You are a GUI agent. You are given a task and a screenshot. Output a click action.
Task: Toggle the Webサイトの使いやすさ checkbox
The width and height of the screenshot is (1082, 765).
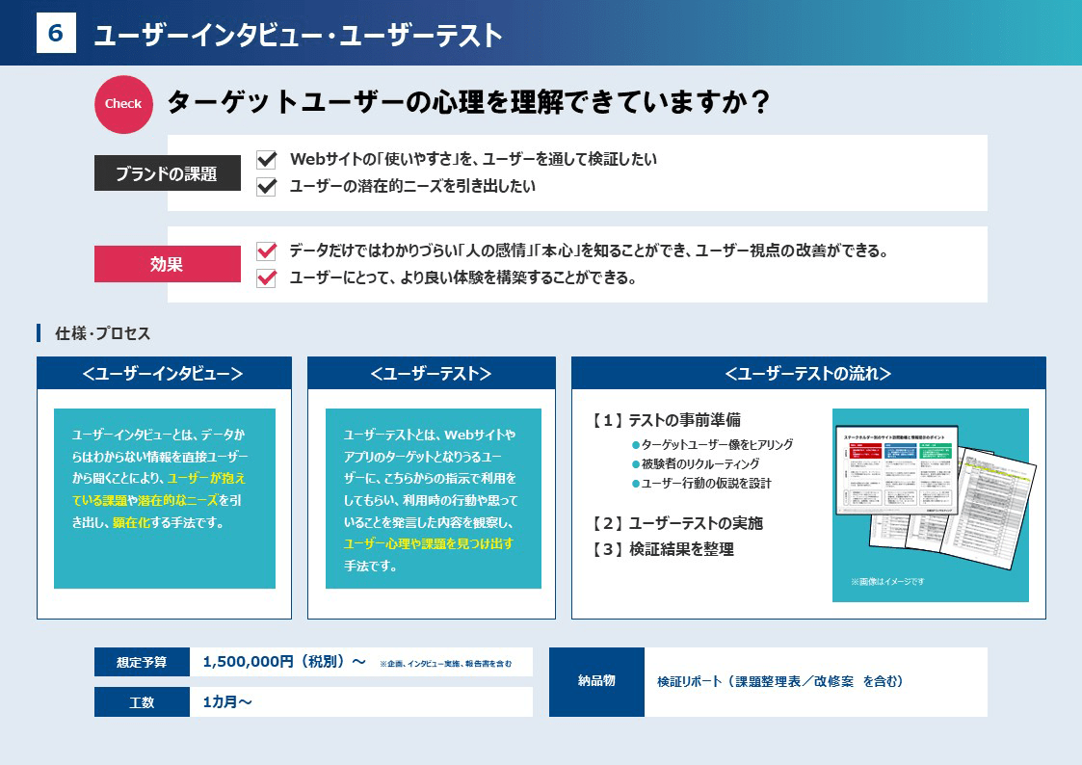(x=267, y=159)
